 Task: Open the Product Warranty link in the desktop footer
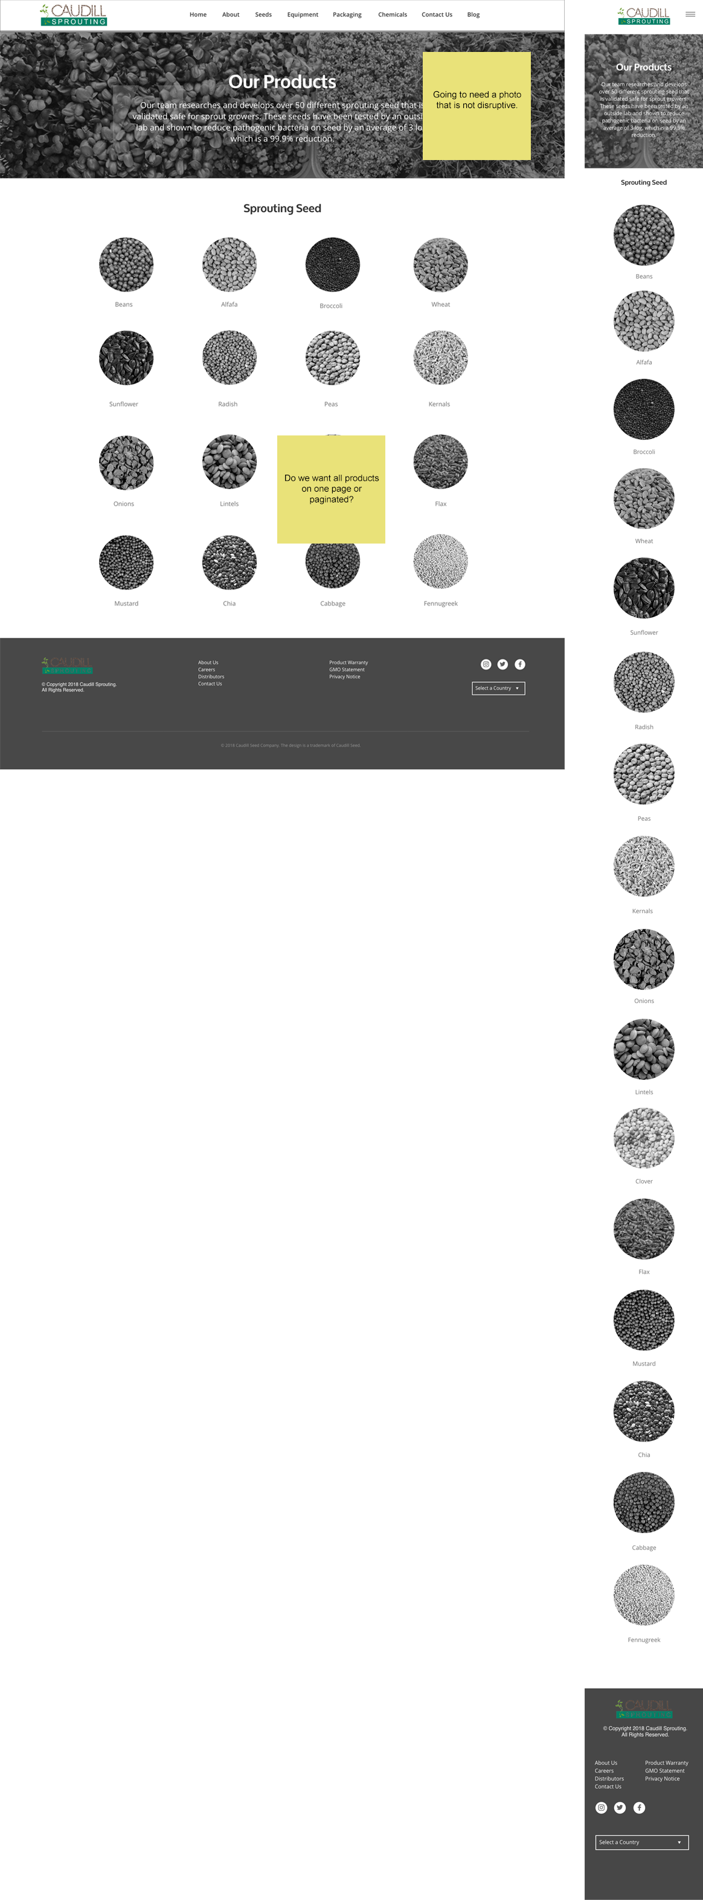[348, 663]
